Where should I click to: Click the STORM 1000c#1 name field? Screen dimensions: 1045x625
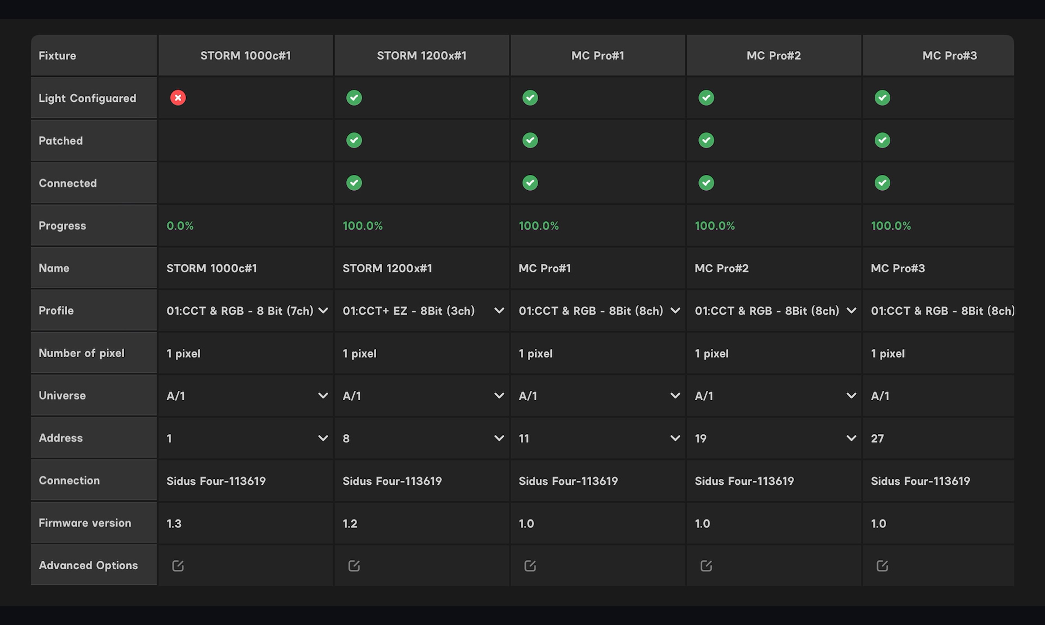tap(211, 268)
